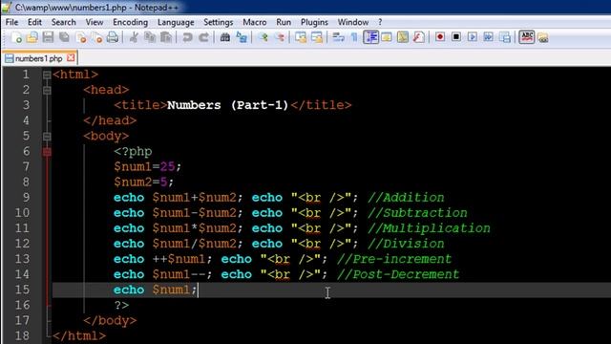Close the numbers1.php tab with red X

[71, 57]
